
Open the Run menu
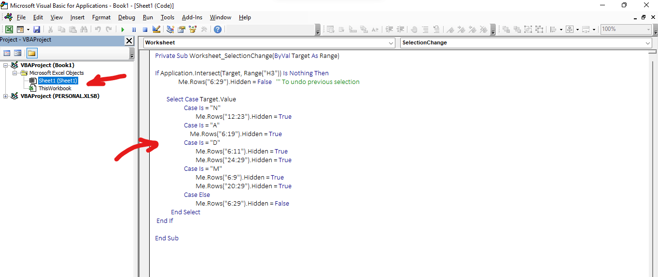point(148,17)
